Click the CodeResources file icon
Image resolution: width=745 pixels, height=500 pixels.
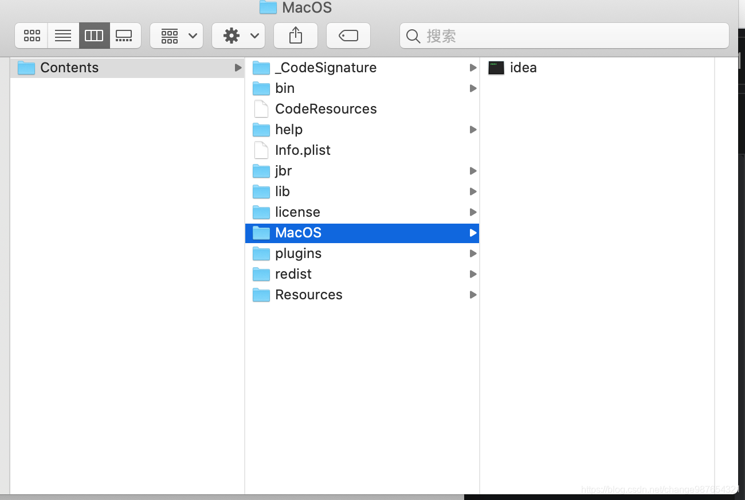[261, 109]
